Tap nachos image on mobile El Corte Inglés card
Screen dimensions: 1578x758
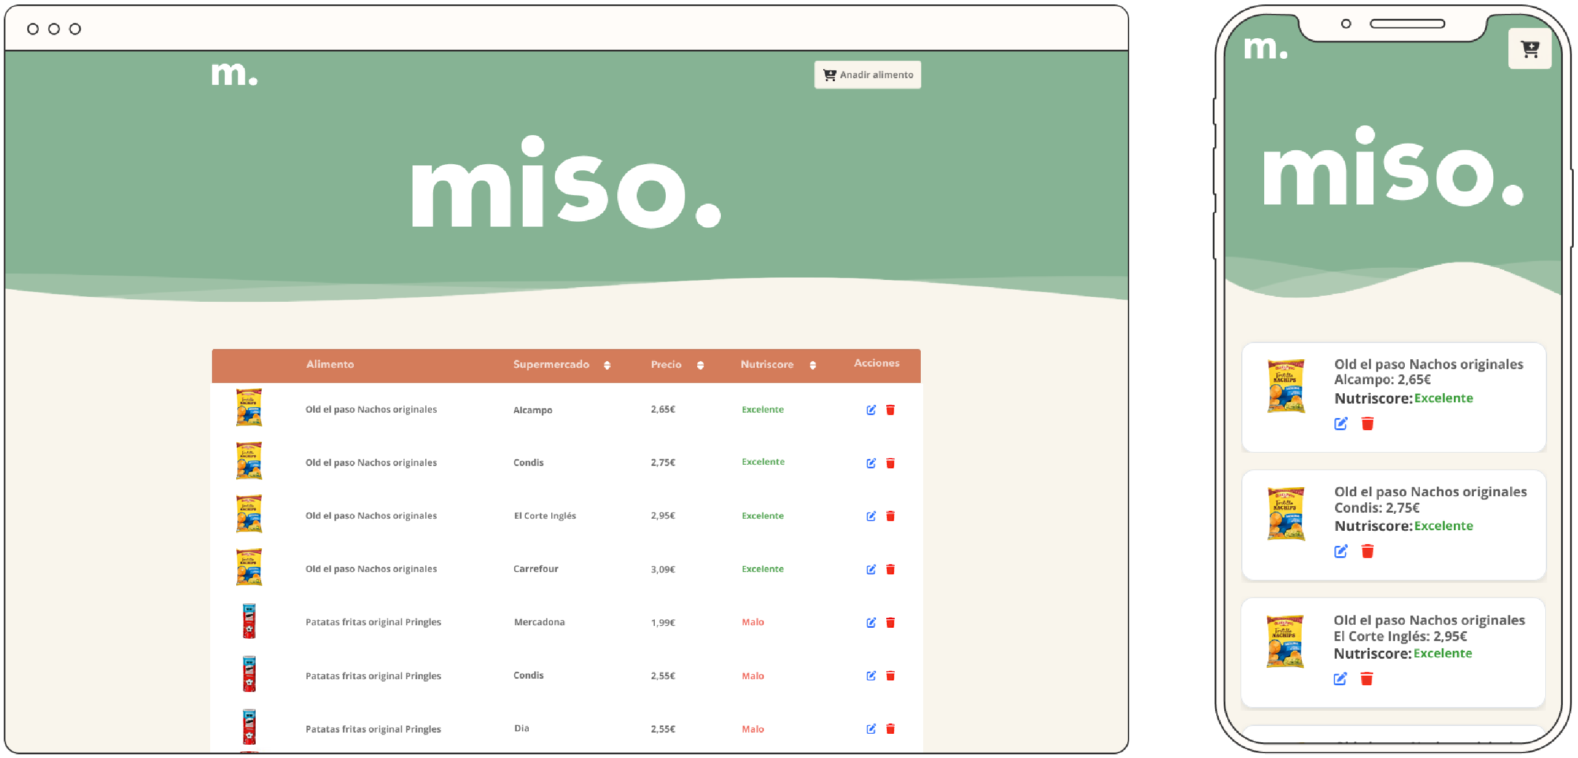(1285, 642)
